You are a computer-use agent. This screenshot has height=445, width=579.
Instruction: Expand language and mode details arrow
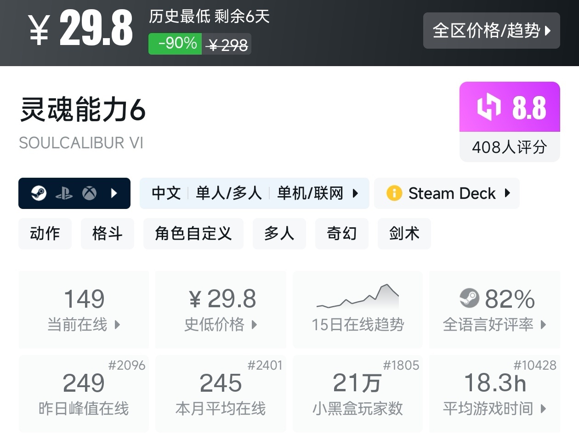355,193
